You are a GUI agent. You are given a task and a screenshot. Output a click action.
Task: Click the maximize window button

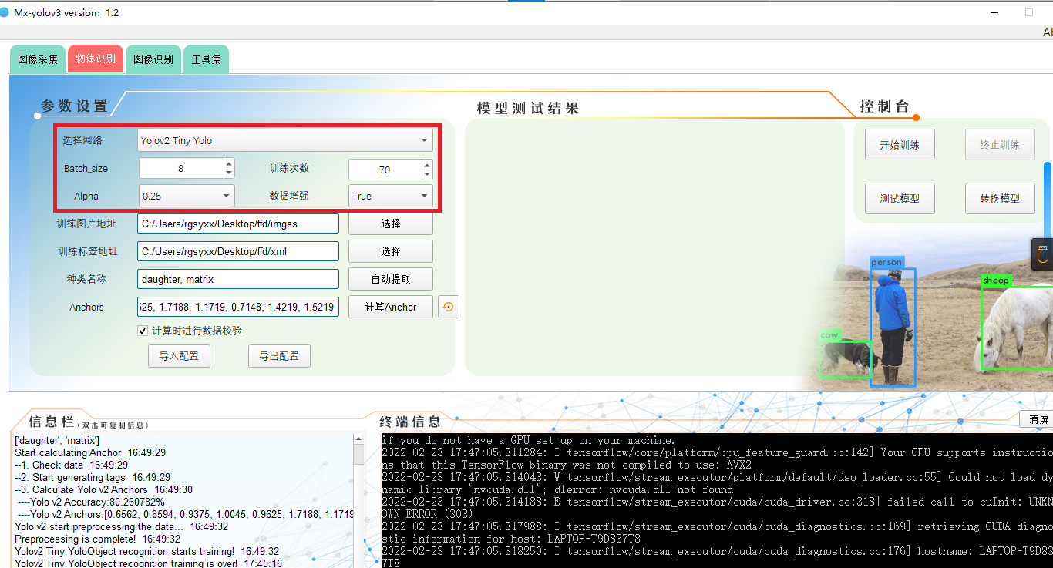click(x=1029, y=12)
